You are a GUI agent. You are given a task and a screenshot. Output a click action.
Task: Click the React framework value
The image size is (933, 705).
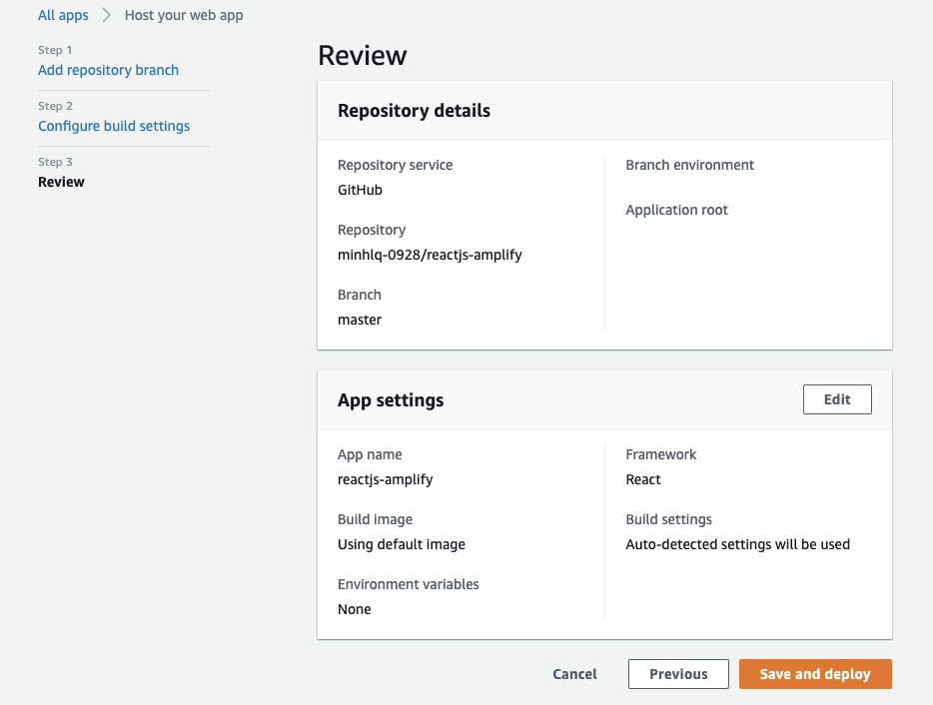(x=643, y=479)
